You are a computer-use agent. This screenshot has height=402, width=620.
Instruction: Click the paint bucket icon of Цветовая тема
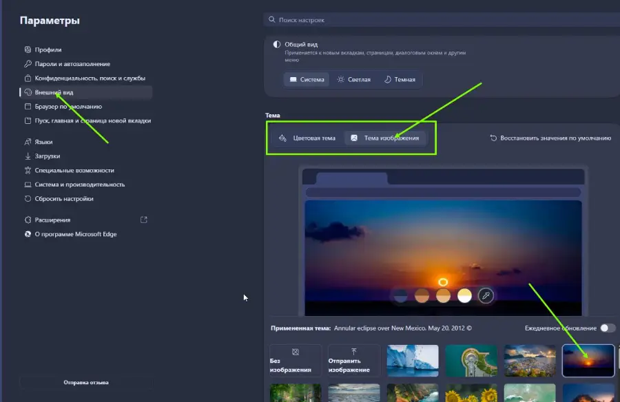click(x=282, y=138)
